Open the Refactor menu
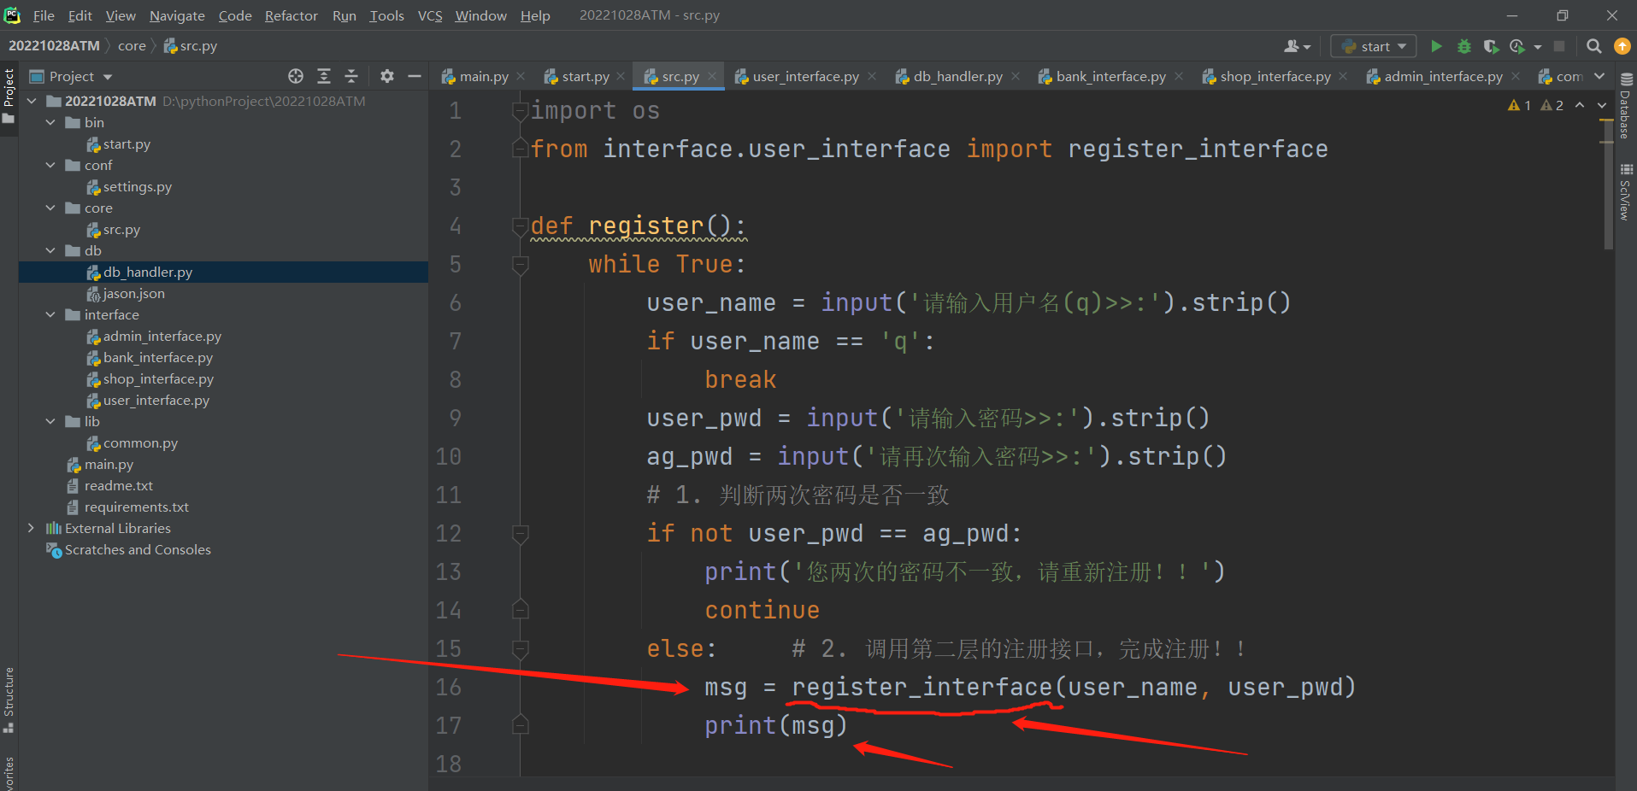Viewport: 1637px width, 791px height. 291,15
